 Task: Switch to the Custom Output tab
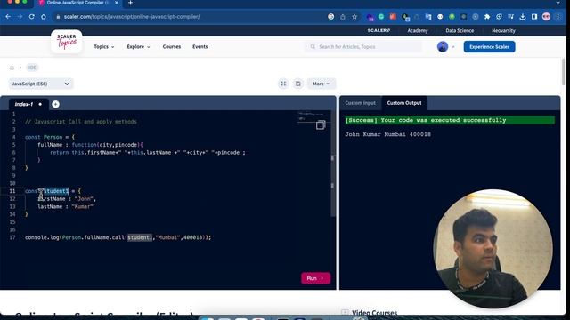[404, 103]
